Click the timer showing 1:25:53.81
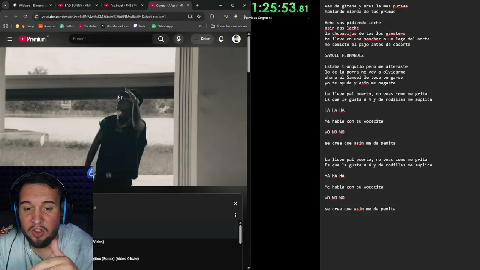This screenshot has width=480, height=270. [280, 8]
